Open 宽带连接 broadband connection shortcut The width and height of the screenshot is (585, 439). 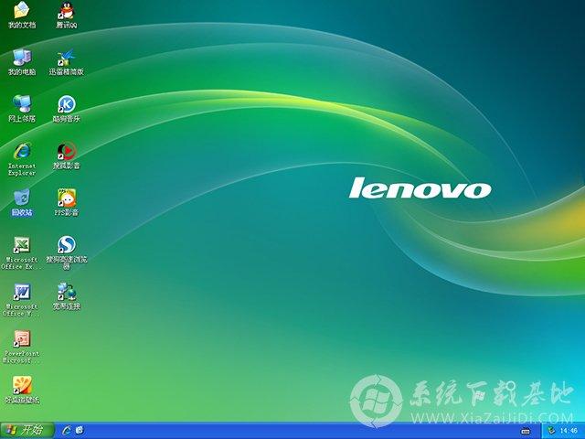67,293
